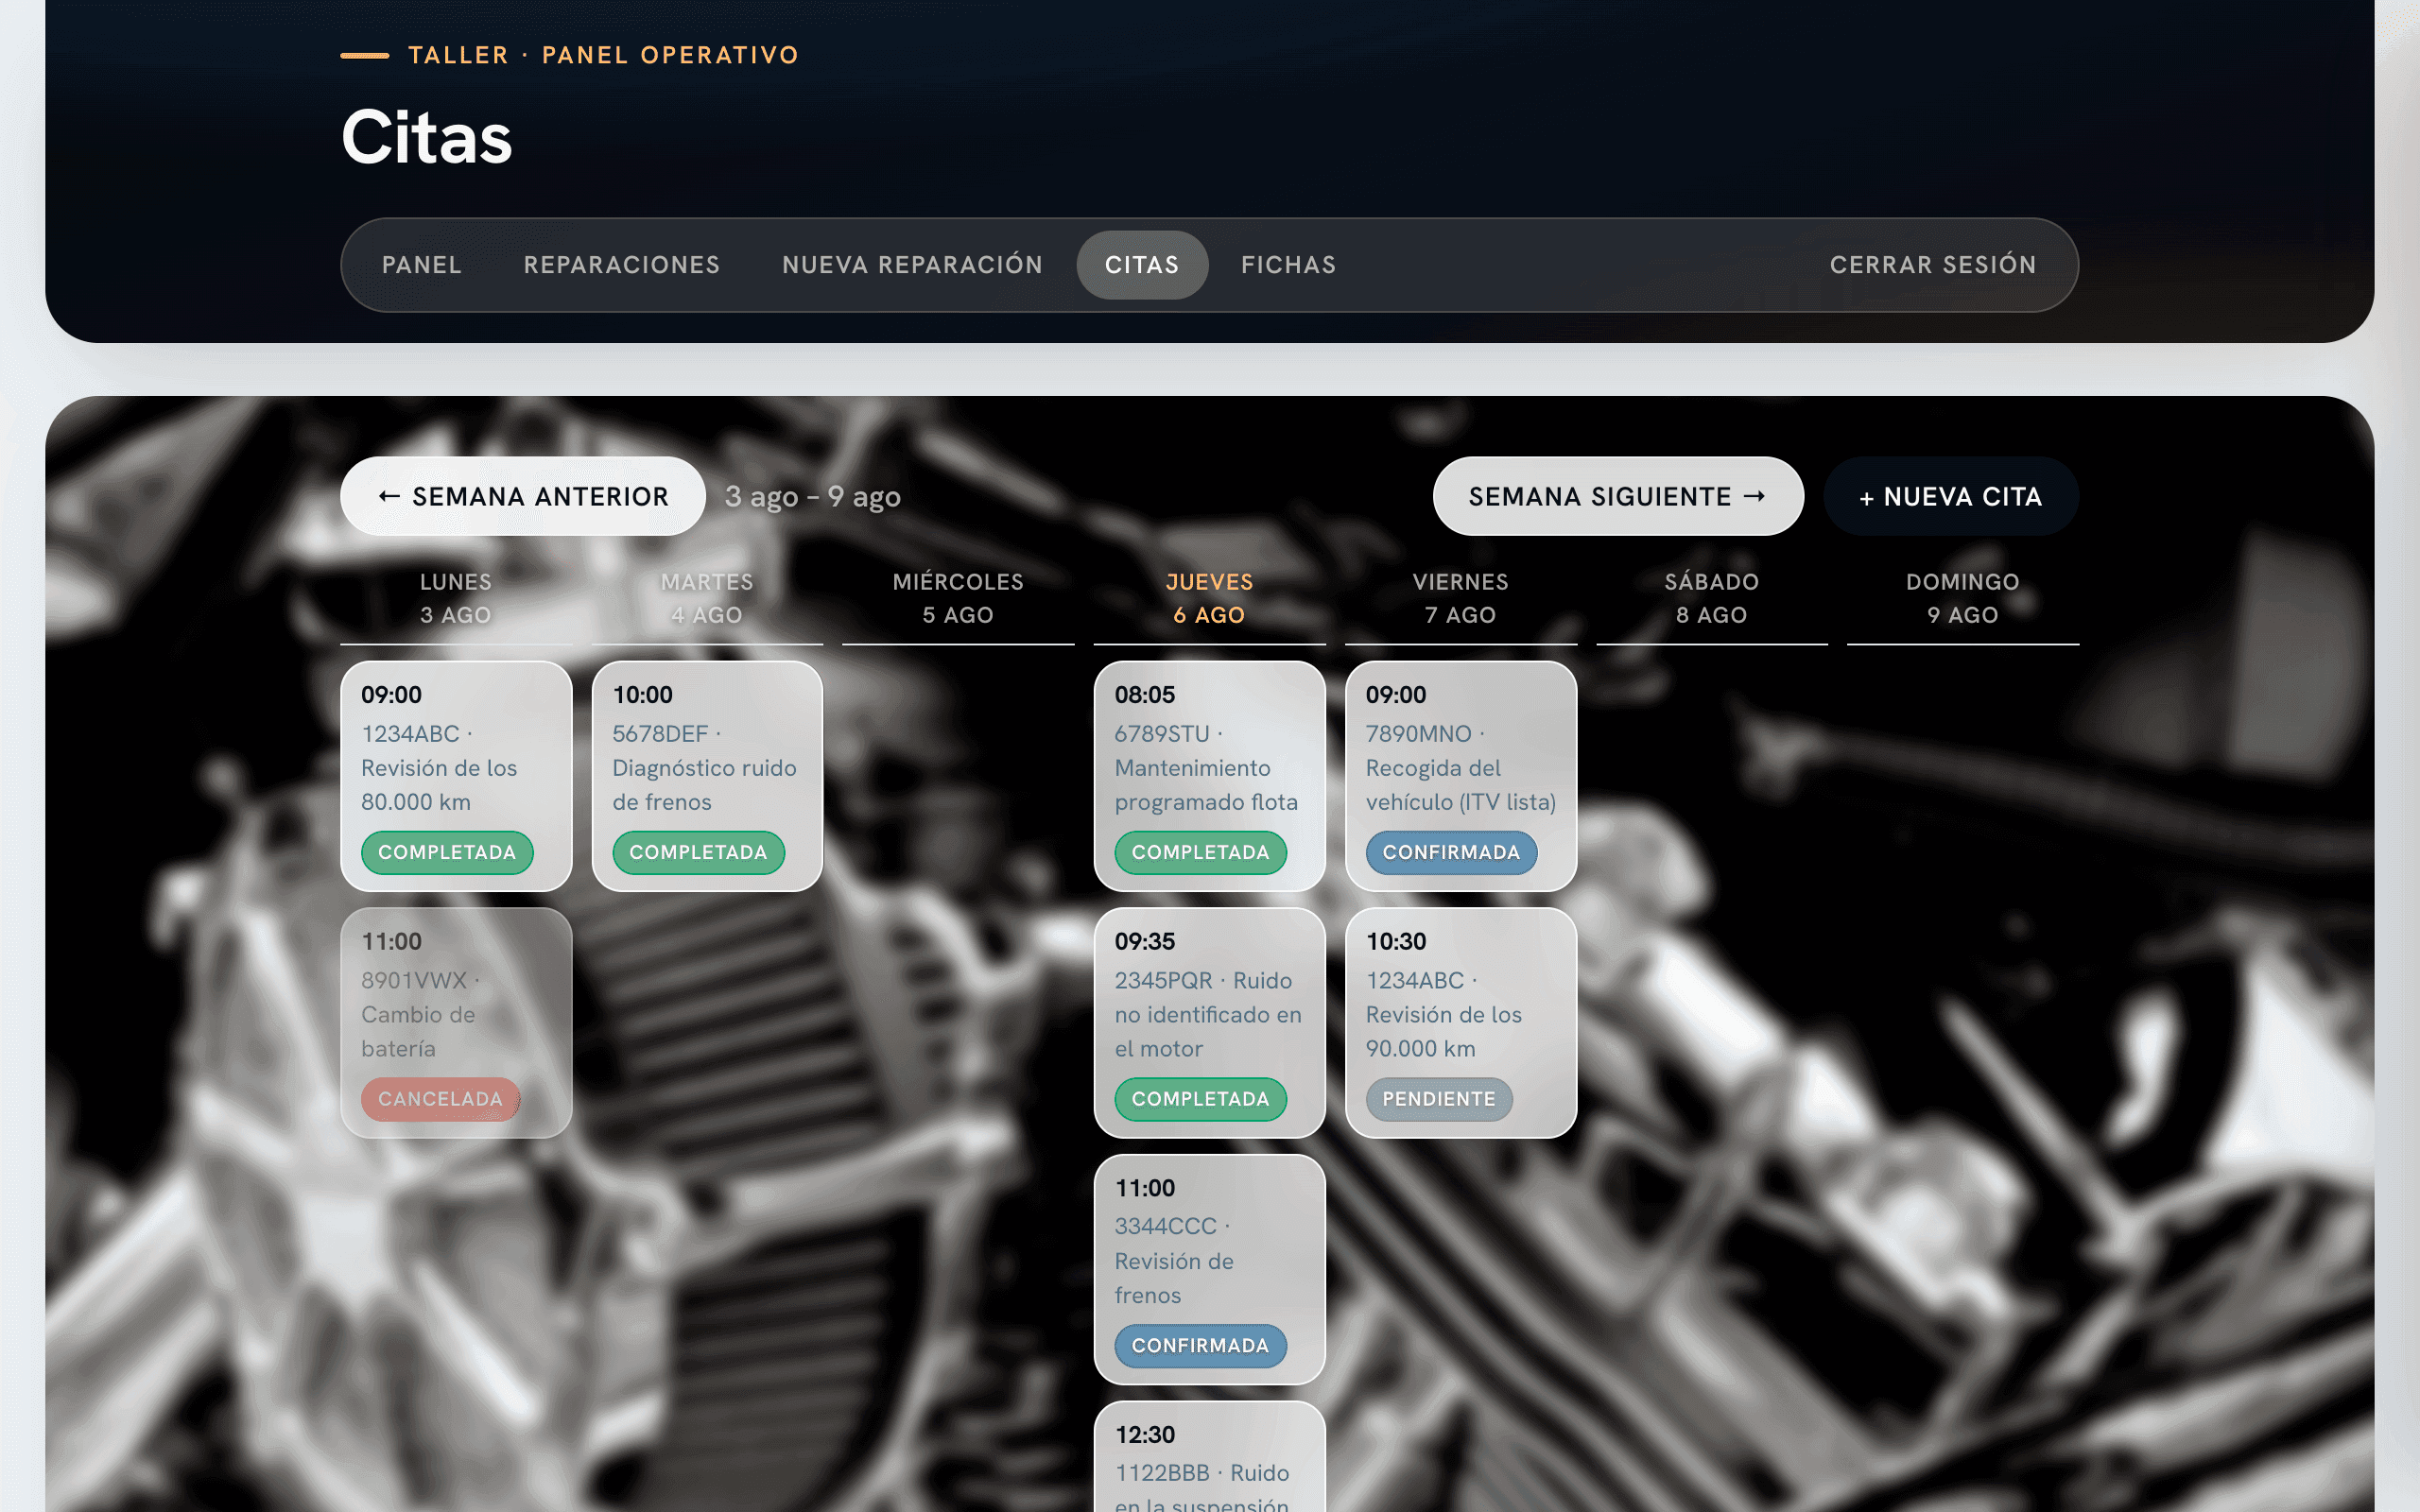Create a Nueva Cita

(1950, 496)
